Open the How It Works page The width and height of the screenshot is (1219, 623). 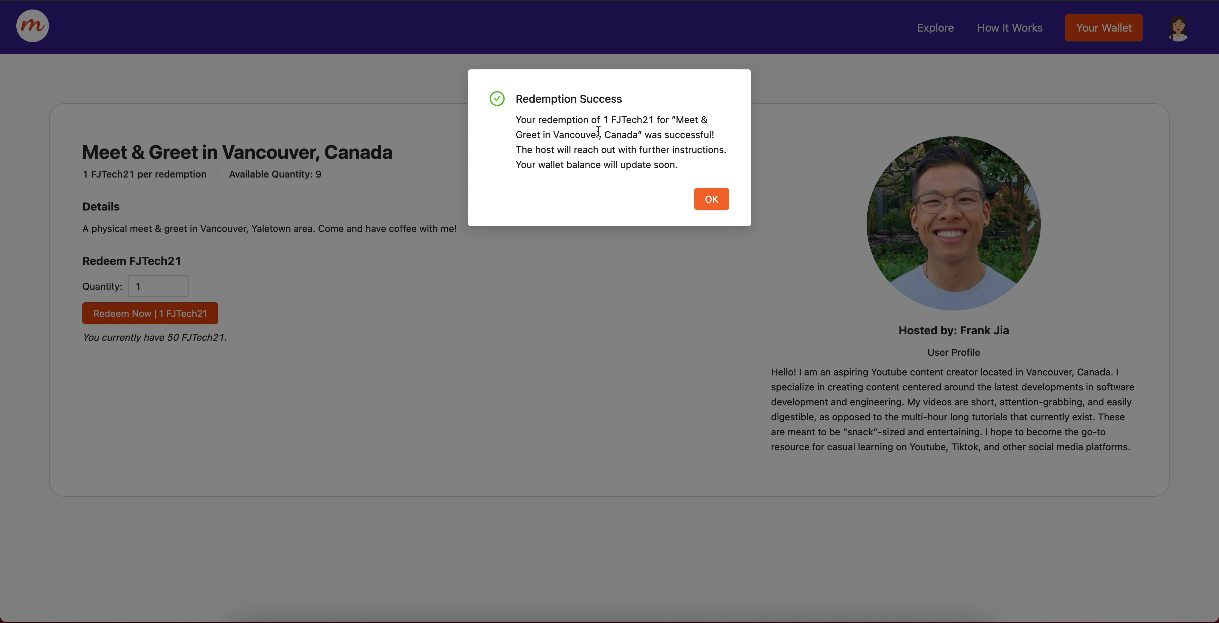(x=1009, y=28)
